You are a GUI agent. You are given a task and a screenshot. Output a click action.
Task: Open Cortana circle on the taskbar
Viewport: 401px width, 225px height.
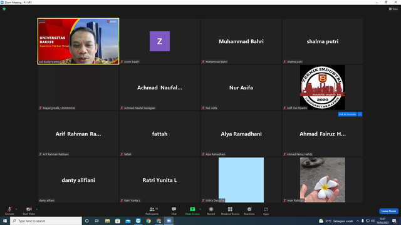coord(86,221)
